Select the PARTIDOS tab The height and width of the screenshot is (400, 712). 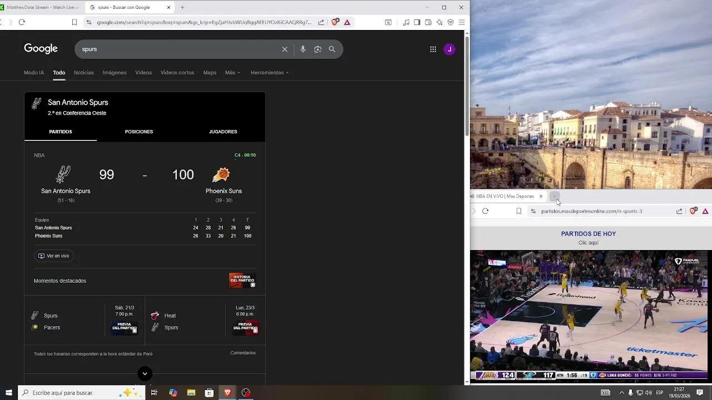pyautogui.click(x=61, y=132)
